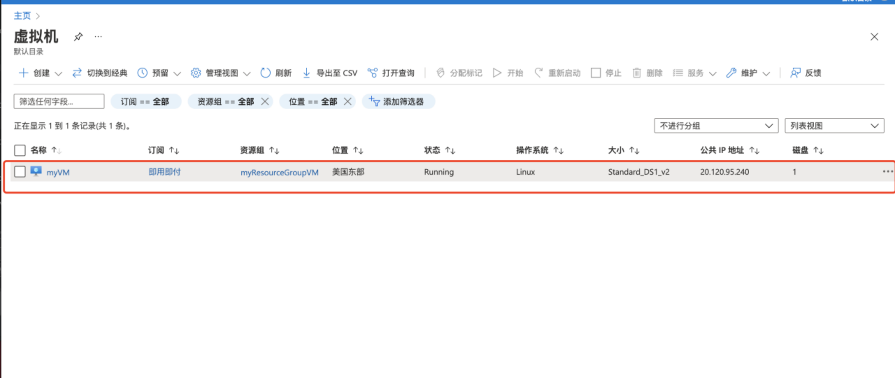Click the 刷新 refresh icon

pyautogui.click(x=265, y=73)
